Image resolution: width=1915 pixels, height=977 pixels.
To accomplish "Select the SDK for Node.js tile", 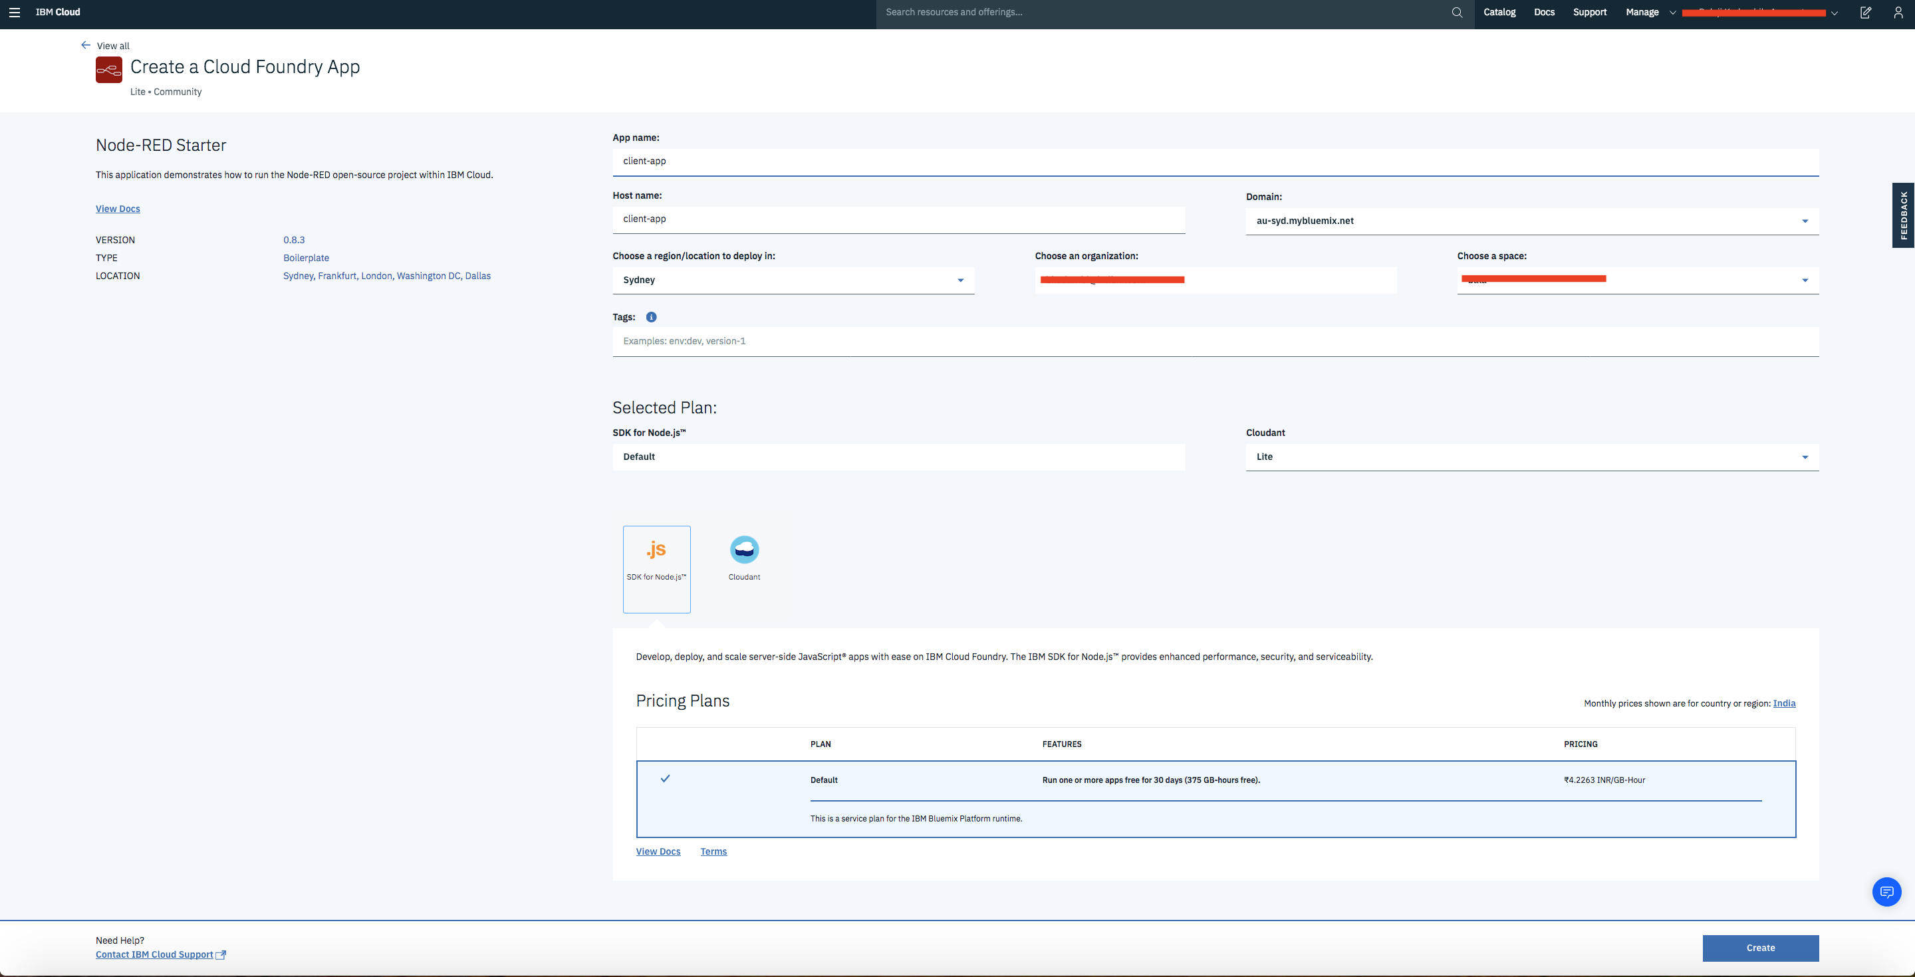I will [x=656, y=569].
